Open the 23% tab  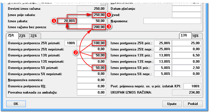click(22, 36)
